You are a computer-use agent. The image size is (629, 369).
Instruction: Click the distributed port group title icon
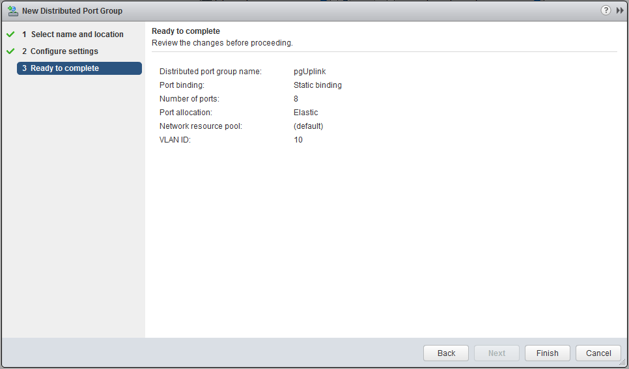coord(12,10)
